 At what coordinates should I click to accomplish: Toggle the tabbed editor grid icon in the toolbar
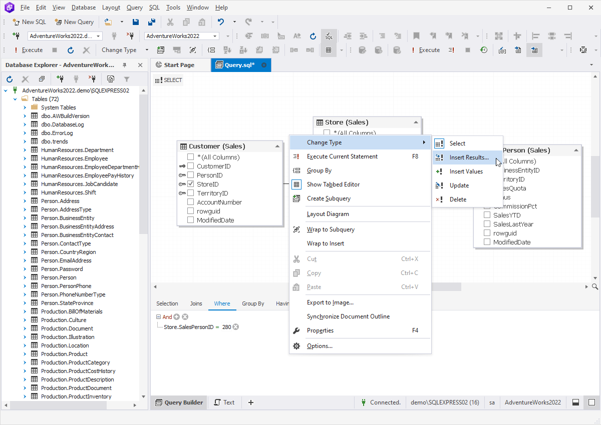coord(329,50)
